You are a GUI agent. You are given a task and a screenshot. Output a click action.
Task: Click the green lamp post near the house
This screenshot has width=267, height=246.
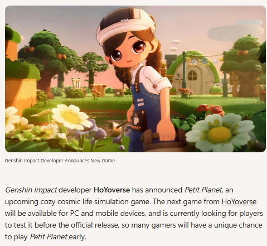pyautogui.click(x=184, y=70)
